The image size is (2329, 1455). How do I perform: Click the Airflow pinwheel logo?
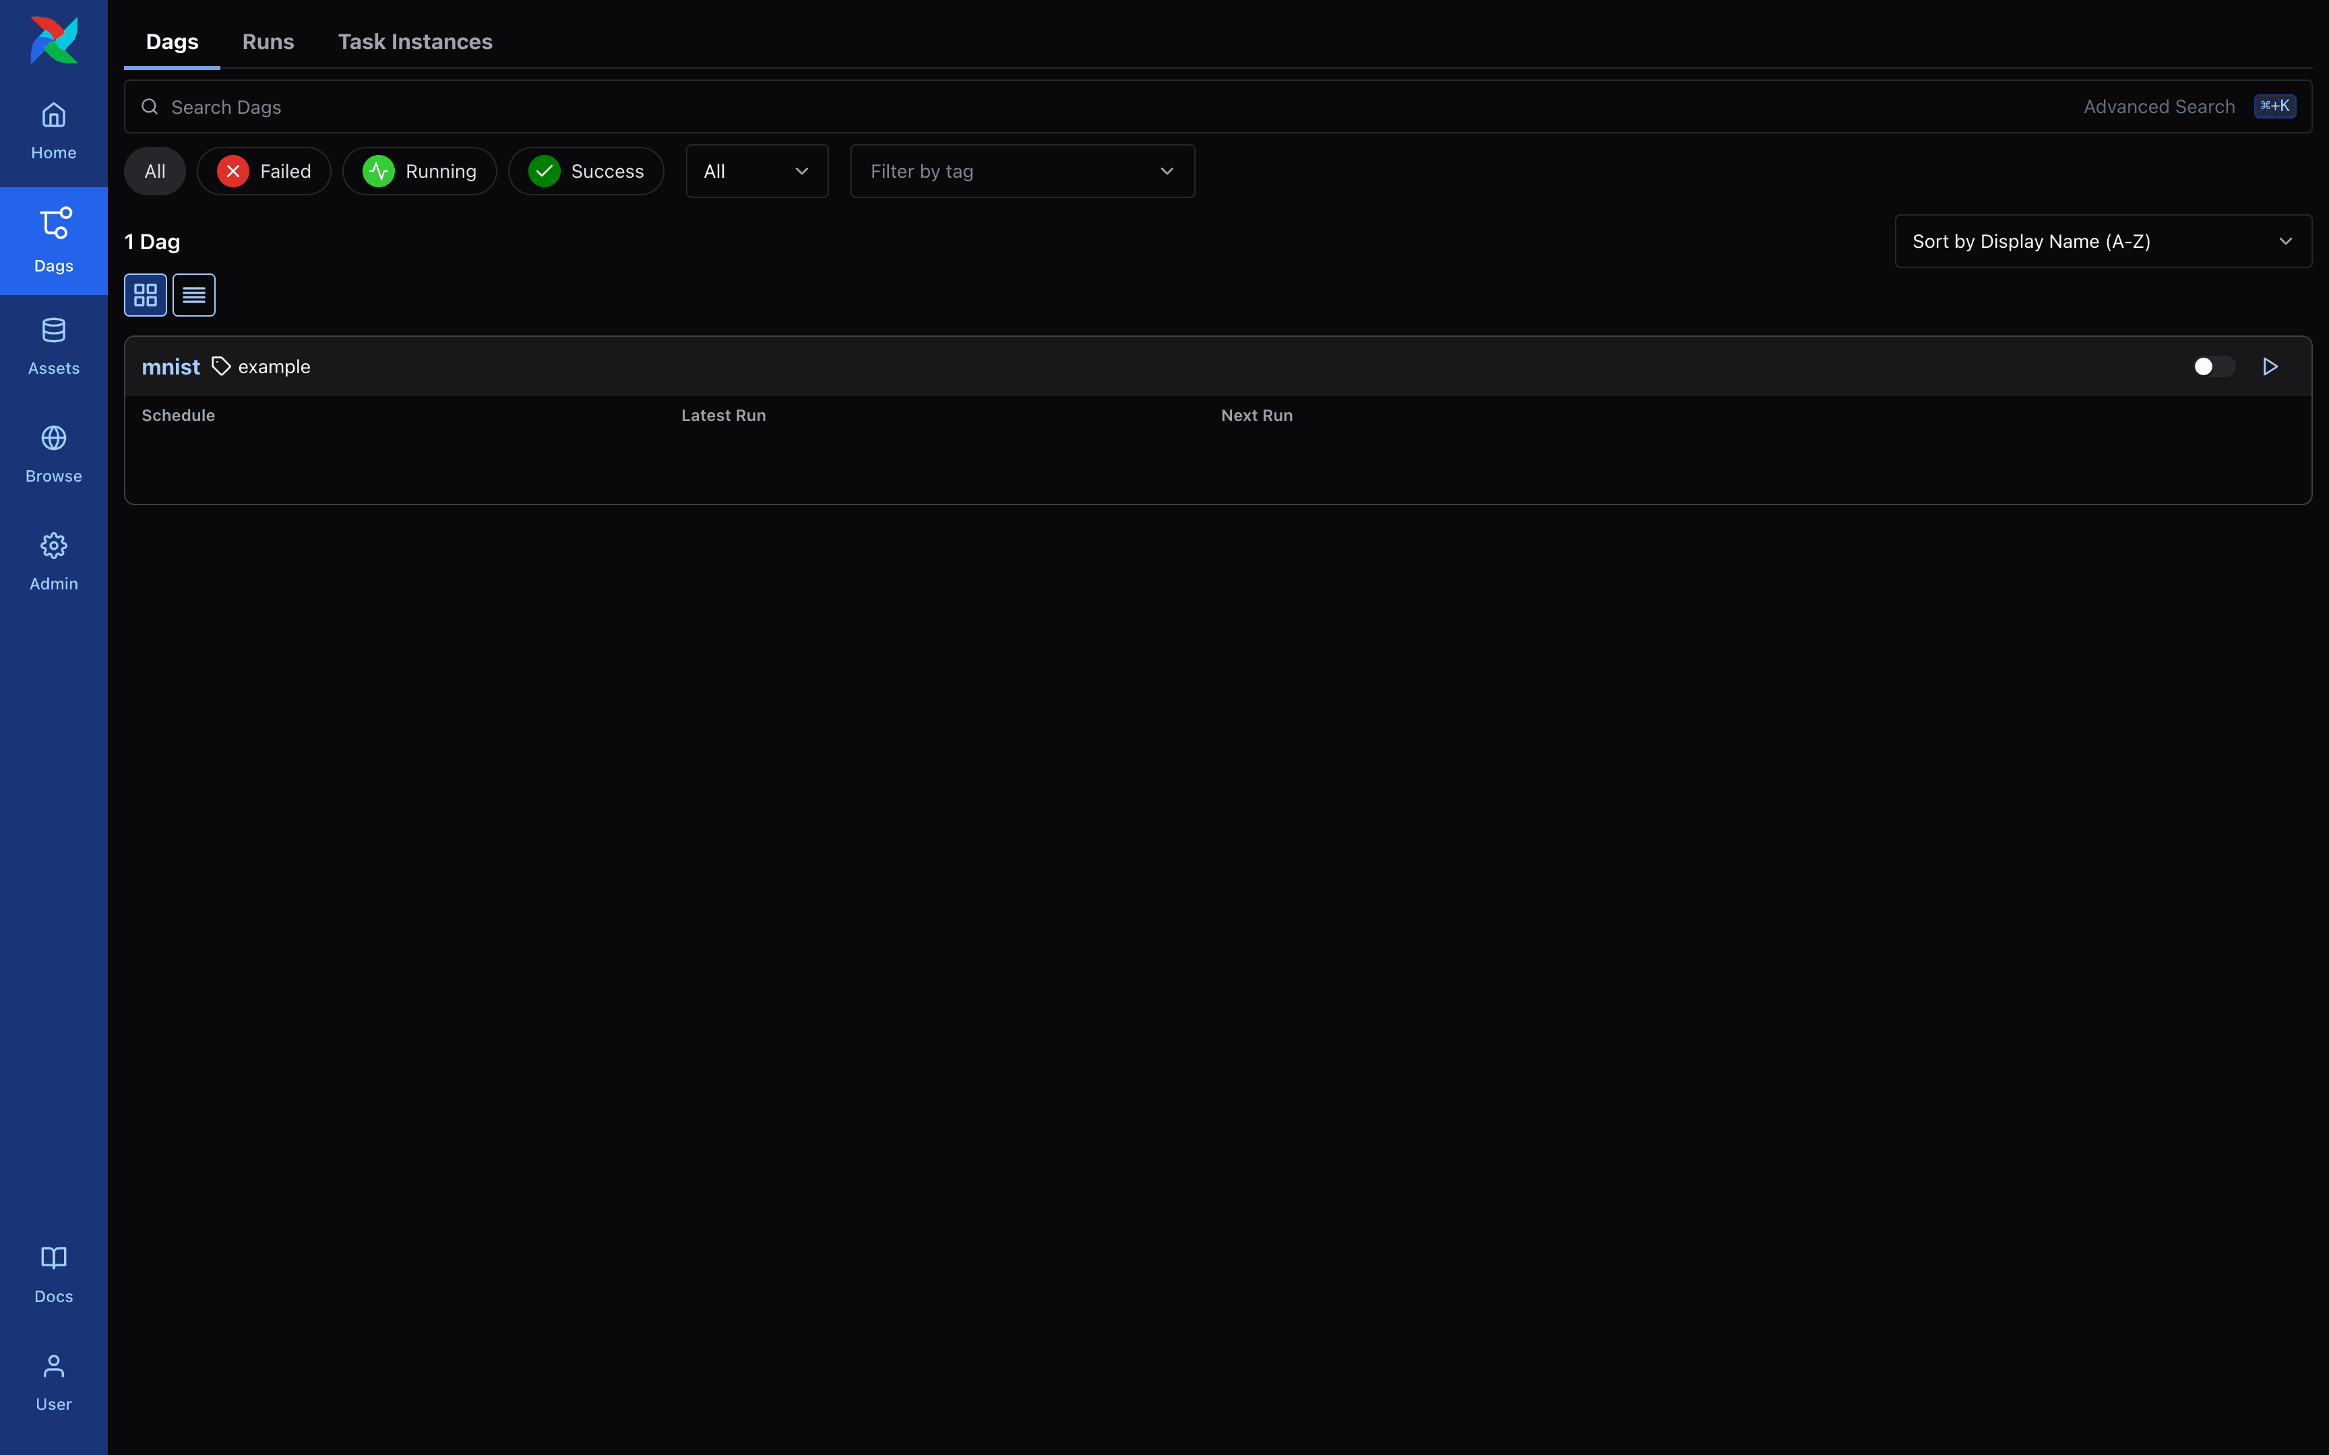tap(54, 40)
